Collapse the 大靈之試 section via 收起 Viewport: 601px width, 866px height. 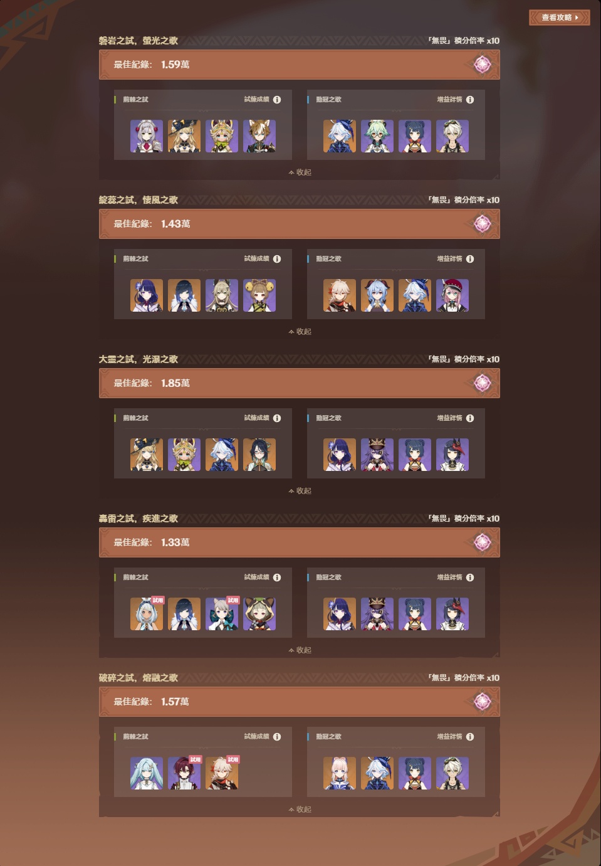click(x=300, y=491)
